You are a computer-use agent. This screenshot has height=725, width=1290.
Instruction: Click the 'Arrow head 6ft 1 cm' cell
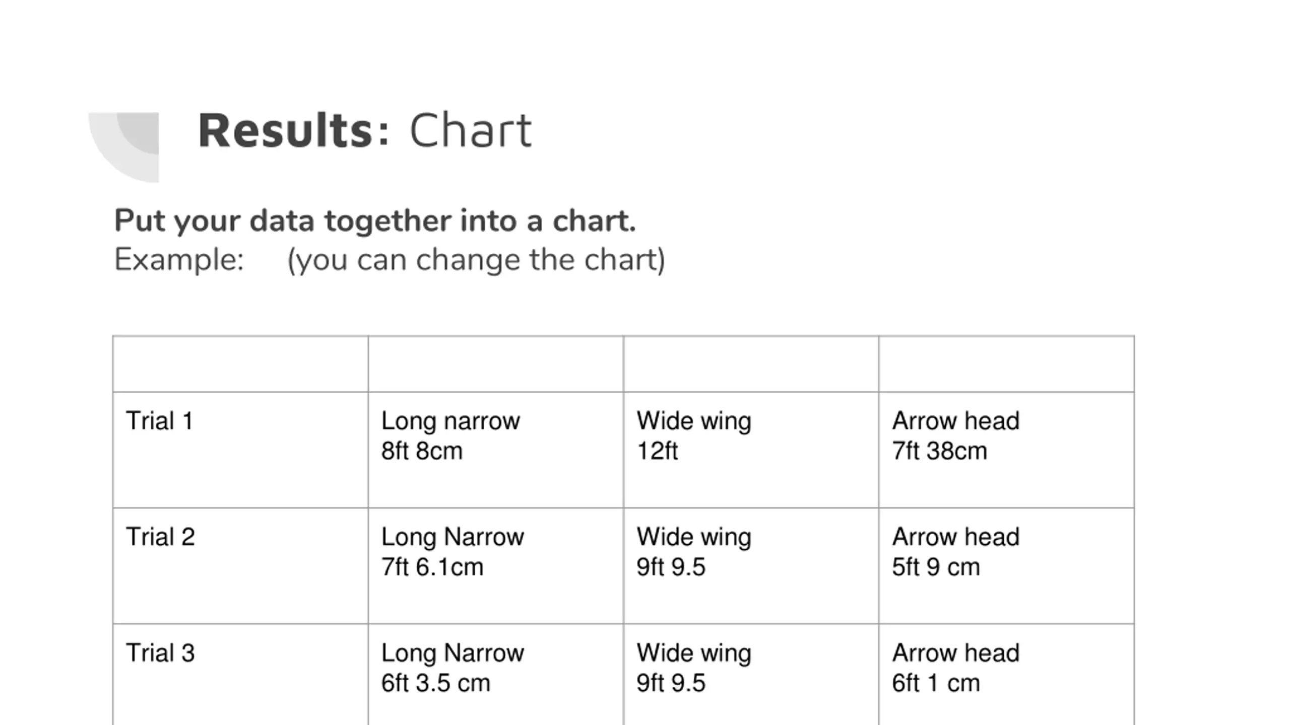1007,675
